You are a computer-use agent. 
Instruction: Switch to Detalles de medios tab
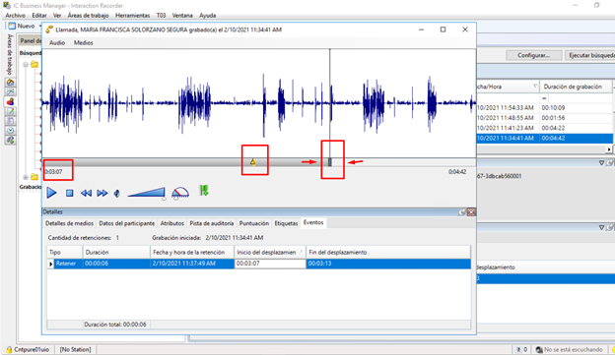tap(69, 223)
